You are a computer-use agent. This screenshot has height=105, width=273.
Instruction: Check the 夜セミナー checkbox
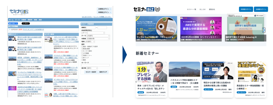[x=82, y=58]
